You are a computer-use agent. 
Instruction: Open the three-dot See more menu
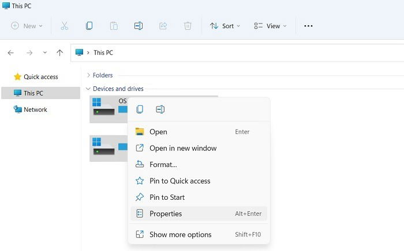[x=308, y=26]
